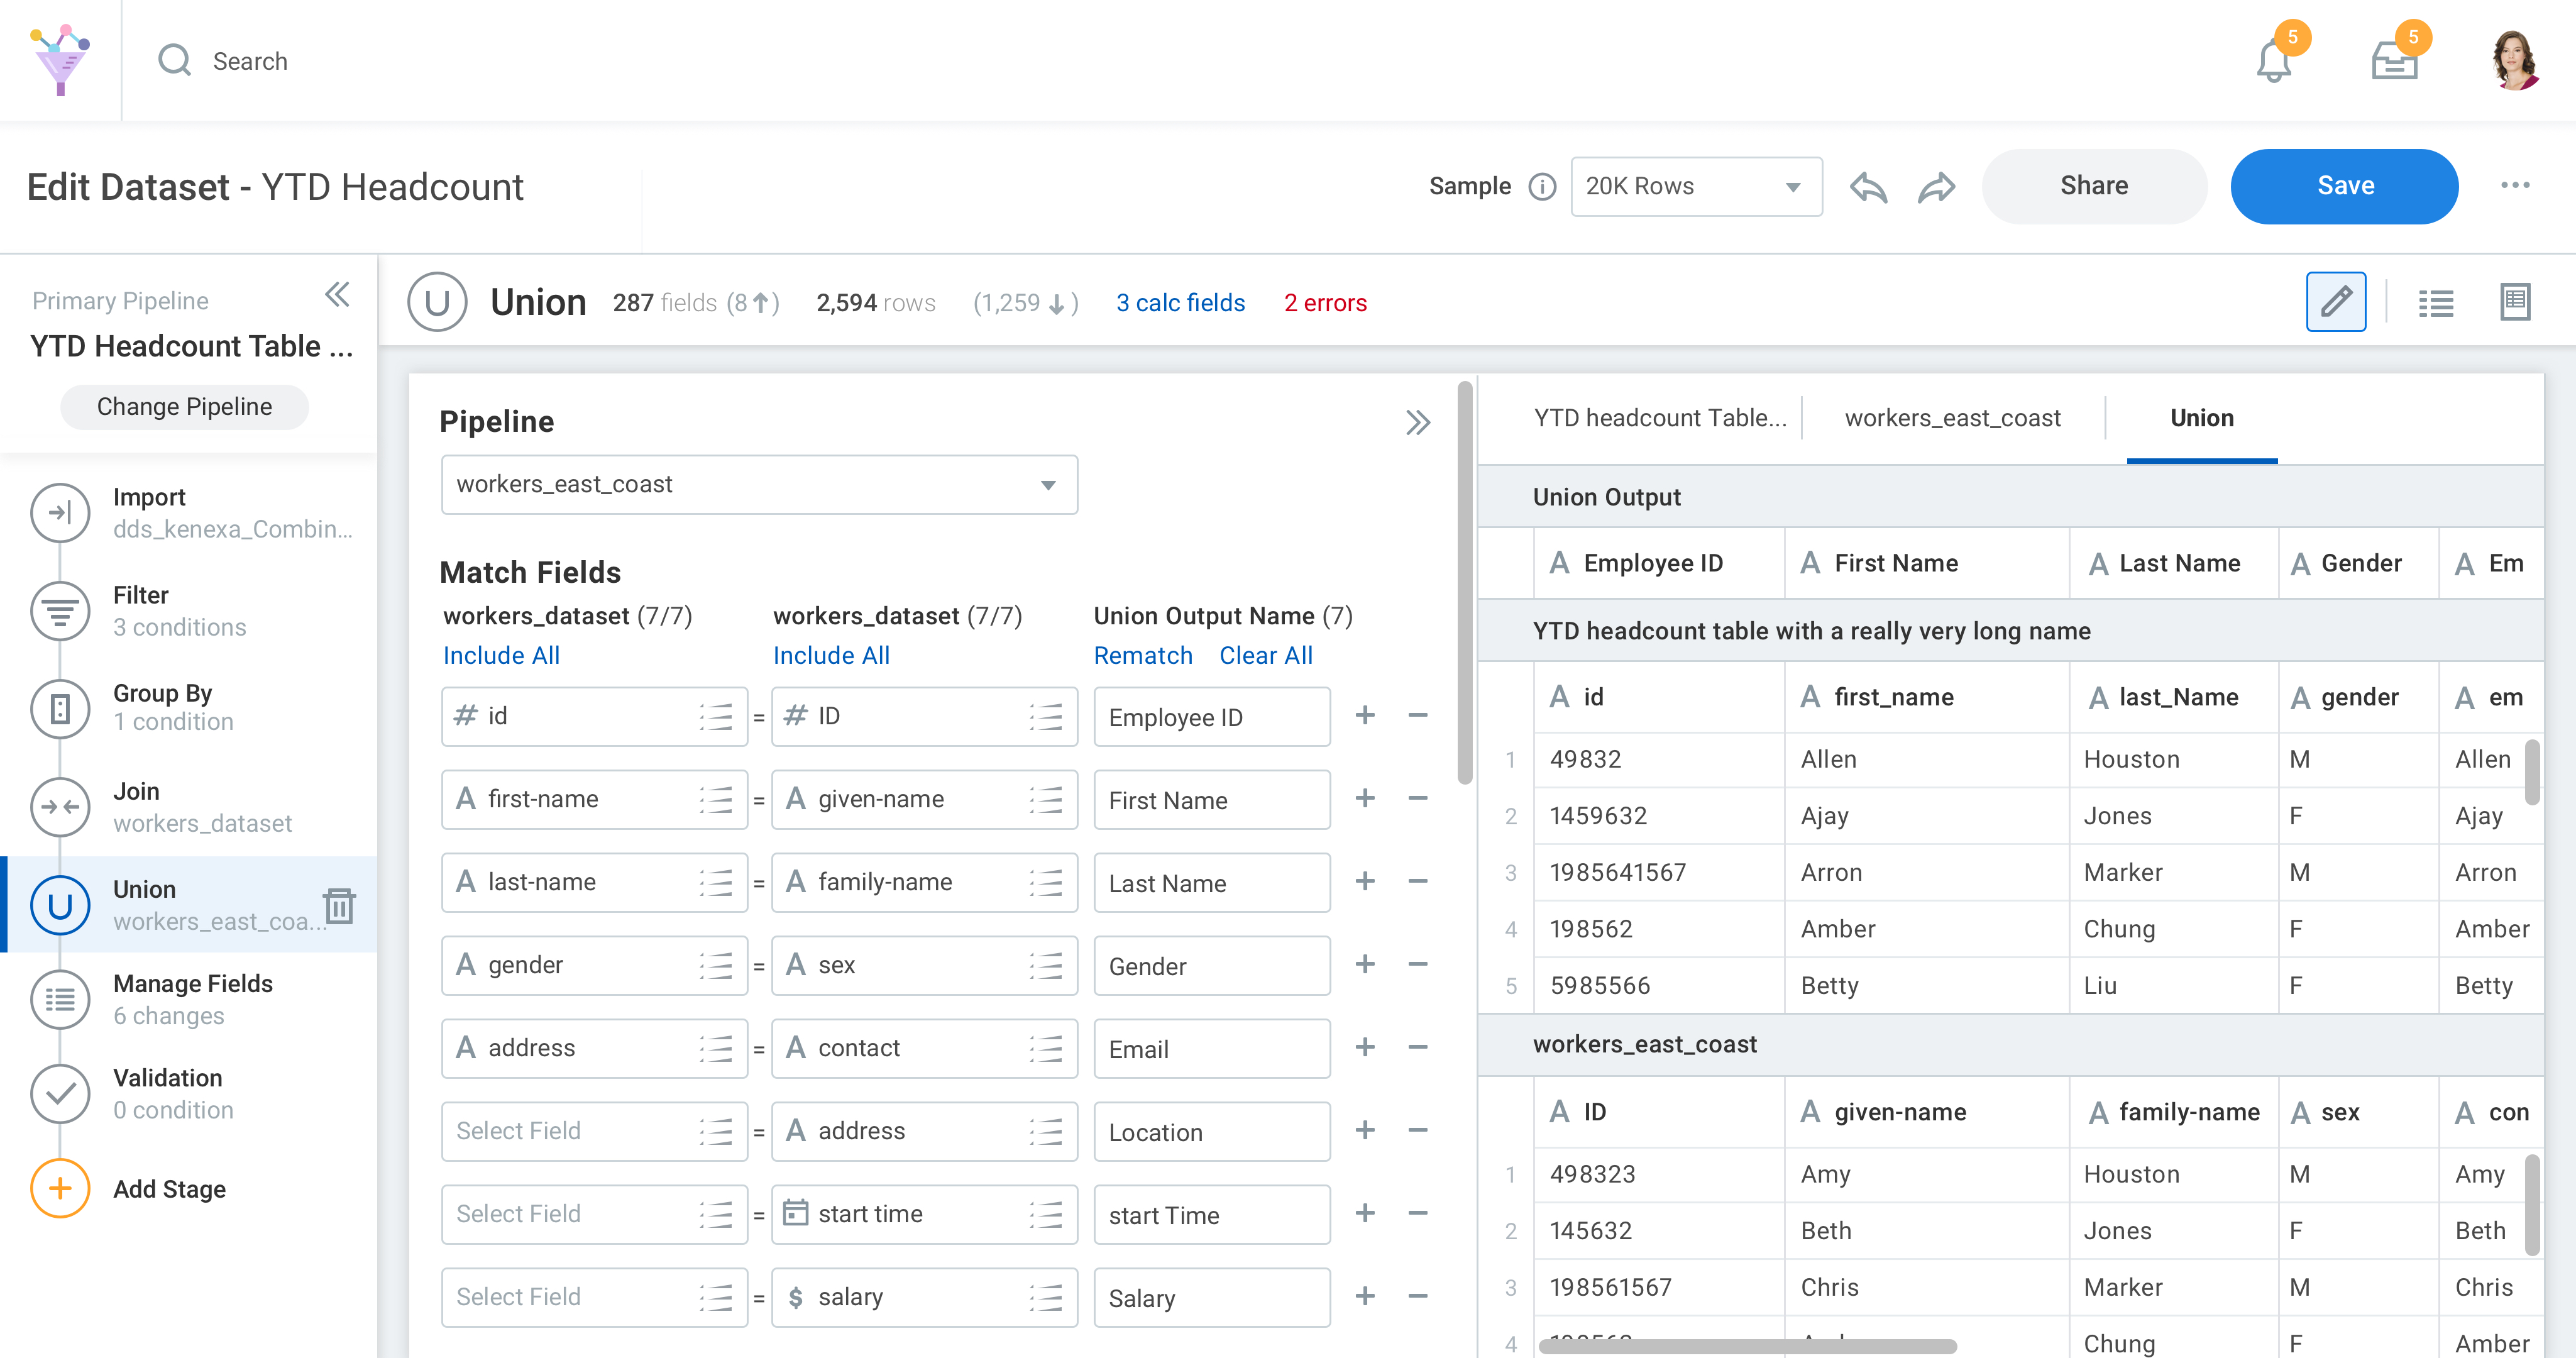The image size is (2576, 1358).
Task: Collapse the Primary Pipeline sidebar
Action: pos(337,295)
